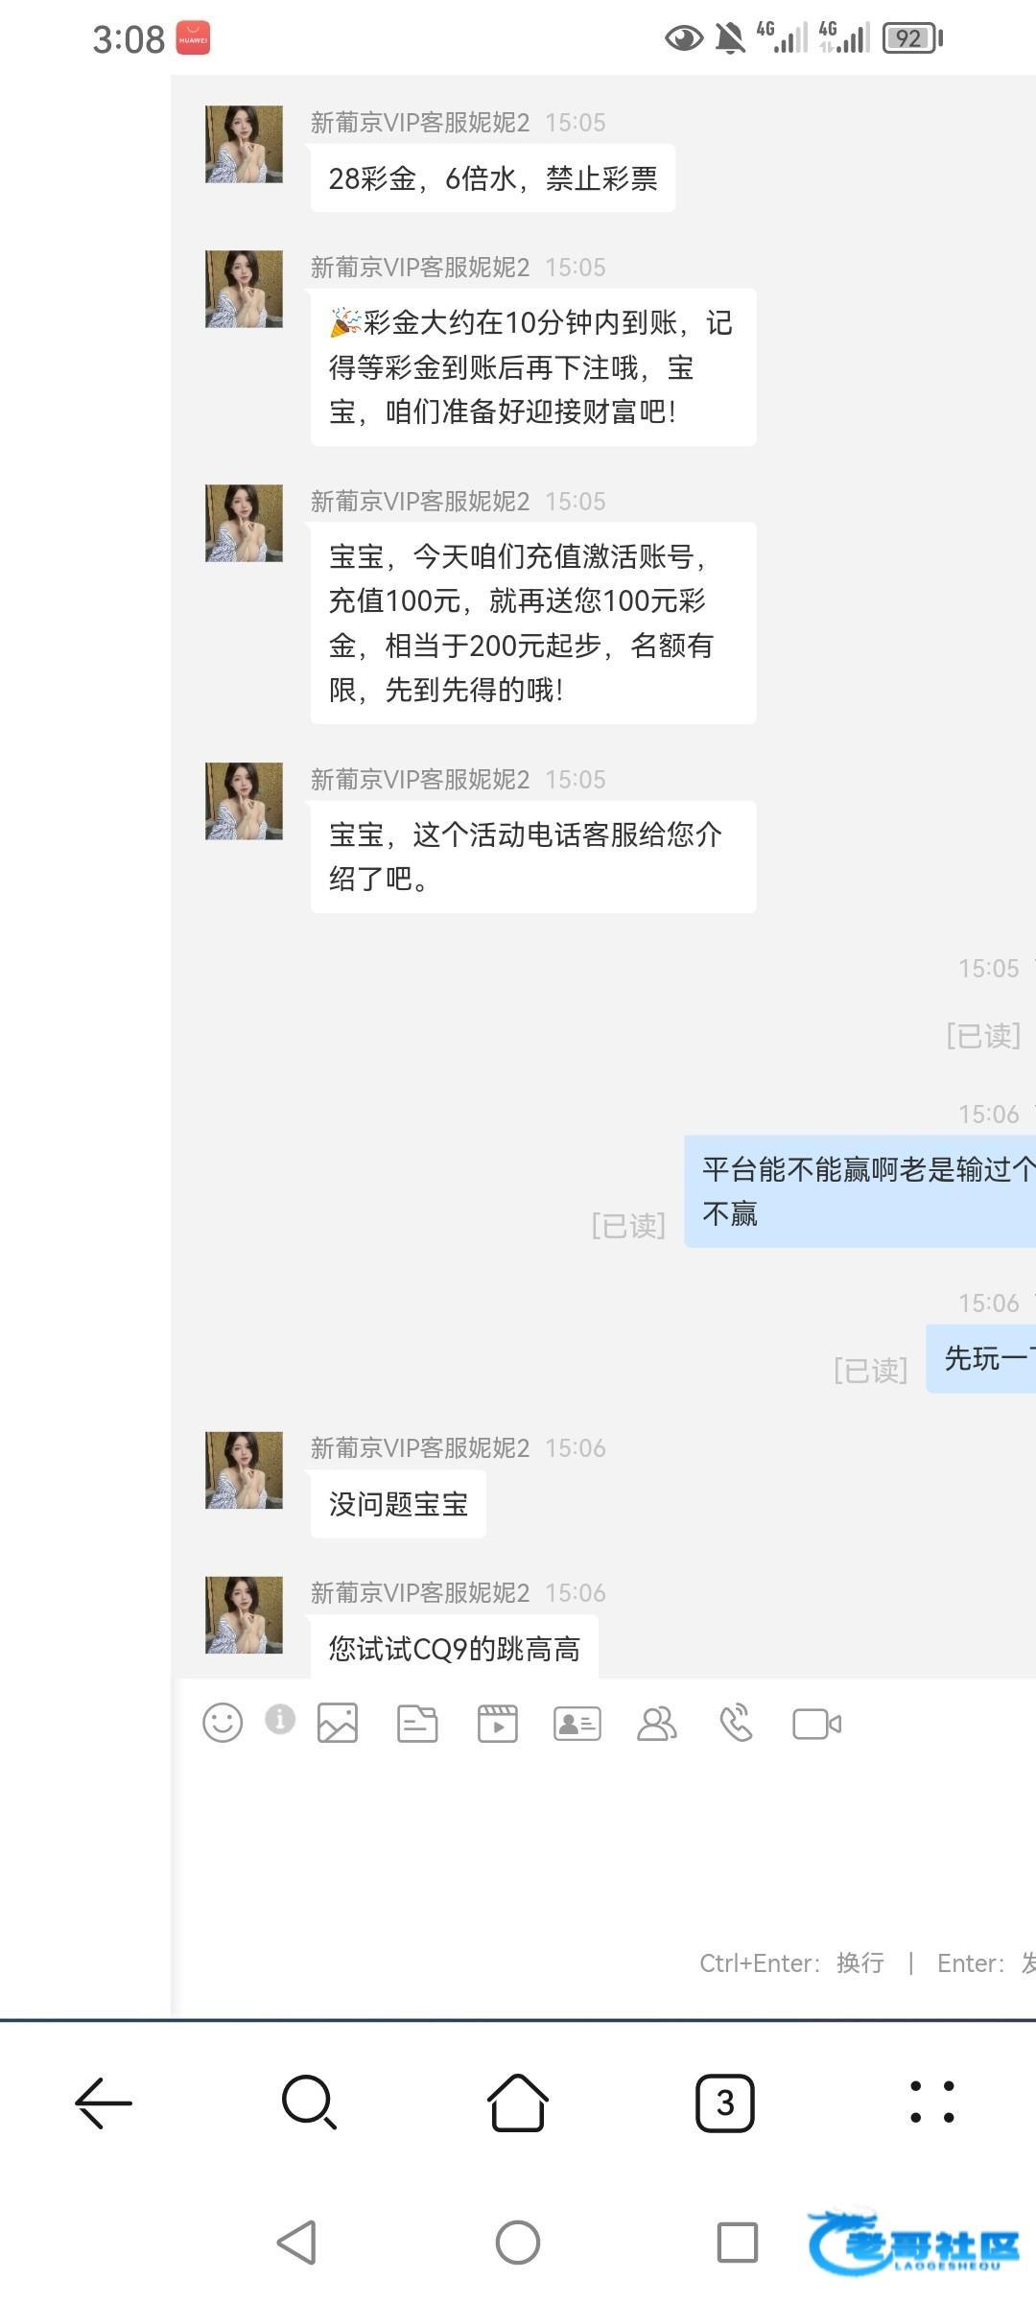Start a video call with camera icon
This screenshot has height=2302, width=1036.
[x=817, y=1724]
